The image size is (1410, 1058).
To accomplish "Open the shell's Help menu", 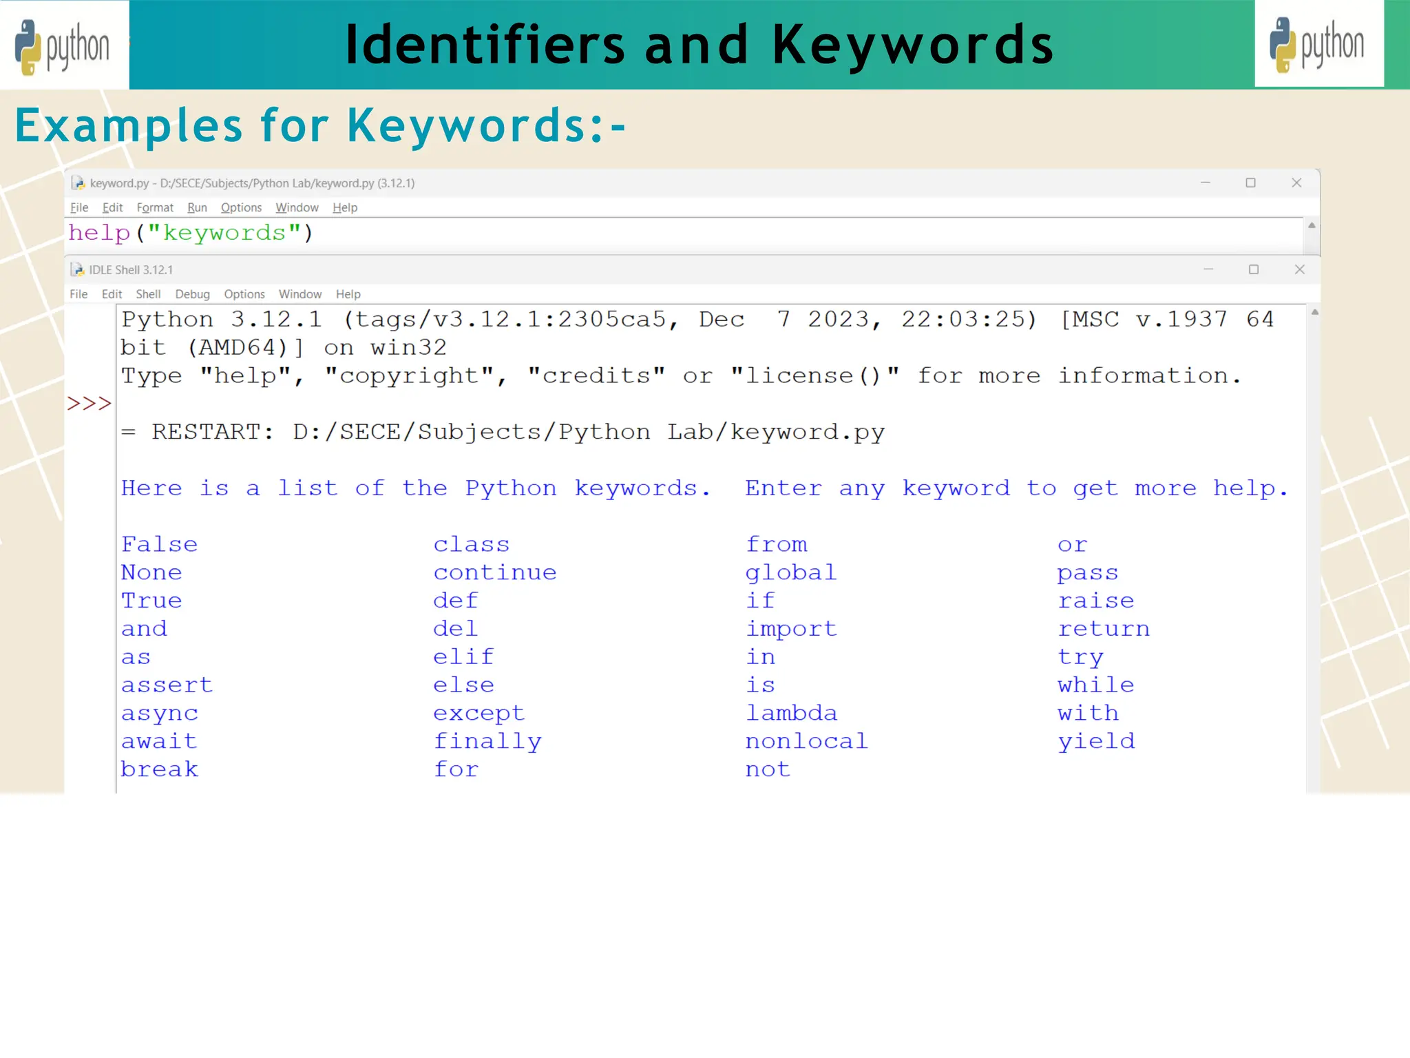I will [348, 294].
